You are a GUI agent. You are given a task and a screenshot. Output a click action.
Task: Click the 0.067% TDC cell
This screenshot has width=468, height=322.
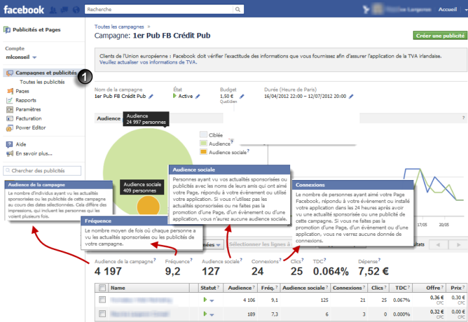point(401,300)
